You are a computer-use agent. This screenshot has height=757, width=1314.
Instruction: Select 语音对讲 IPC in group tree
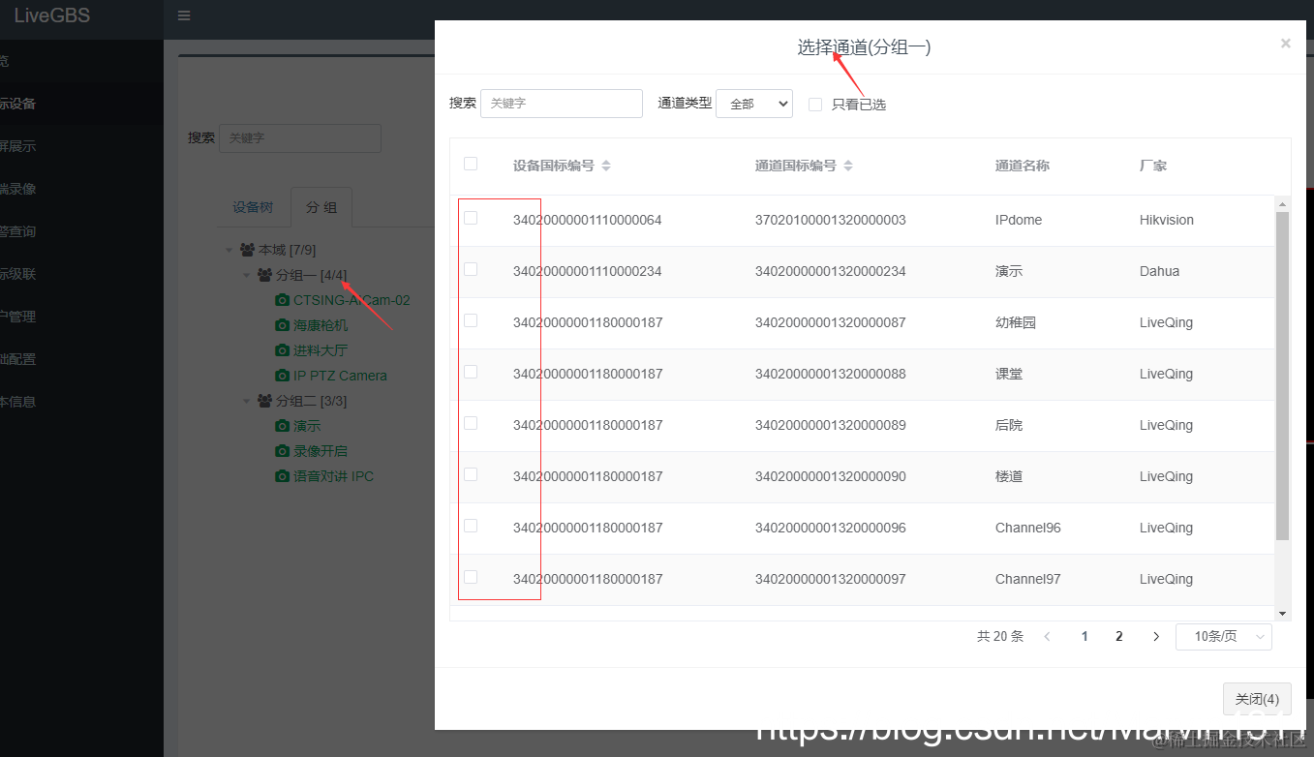(333, 476)
